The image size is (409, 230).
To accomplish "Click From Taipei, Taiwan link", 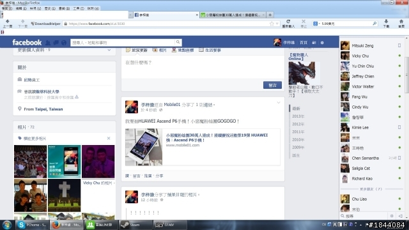I will point(43,109).
